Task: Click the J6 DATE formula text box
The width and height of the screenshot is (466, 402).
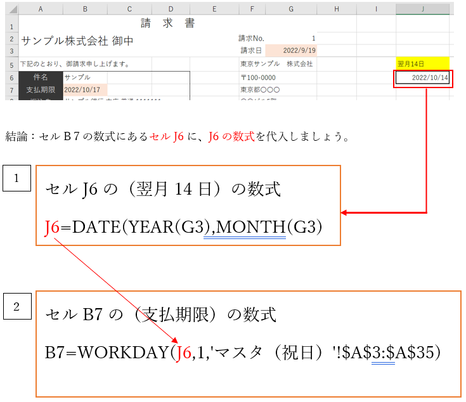Action: [188, 205]
